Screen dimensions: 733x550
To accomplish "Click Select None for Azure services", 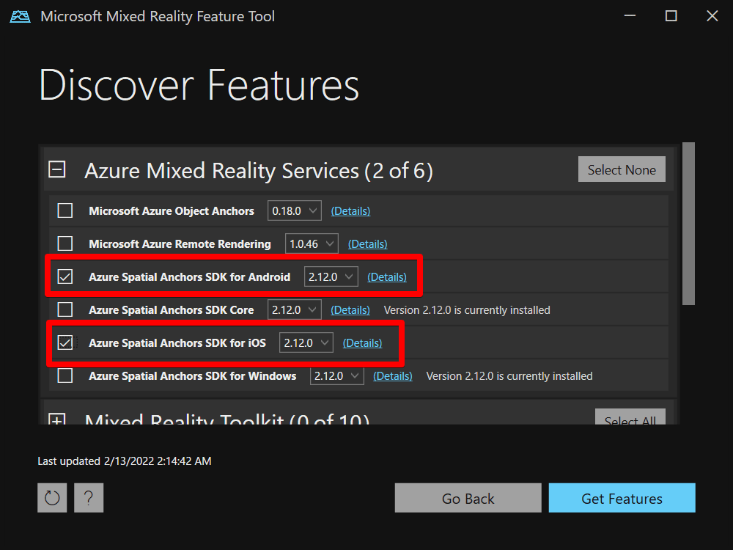I will click(x=622, y=169).
